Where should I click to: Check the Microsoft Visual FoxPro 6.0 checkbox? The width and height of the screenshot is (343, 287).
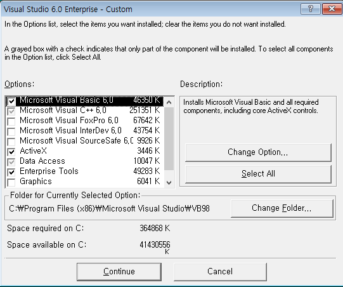[x=11, y=121]
